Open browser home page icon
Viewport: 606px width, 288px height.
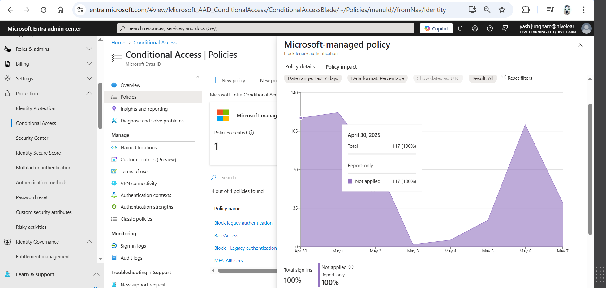click(60, 10)
